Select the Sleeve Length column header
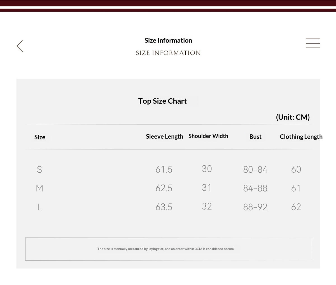Image resolution: width=336 pixels, height=285 pixels. (x=164, y=137)
